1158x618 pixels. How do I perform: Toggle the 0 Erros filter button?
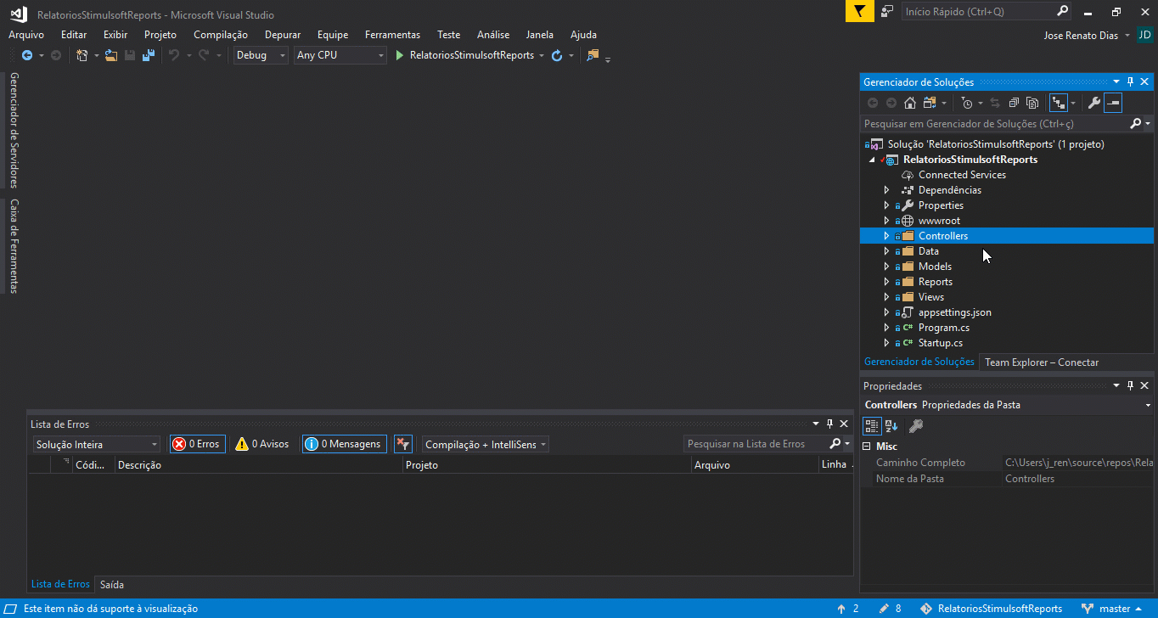click(x=198, y=444)
